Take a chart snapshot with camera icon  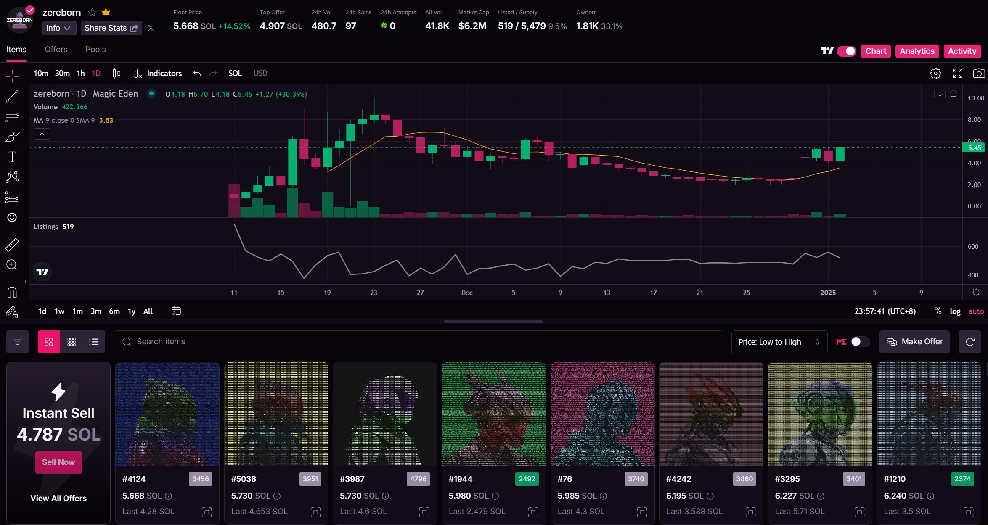pos(979,74)
